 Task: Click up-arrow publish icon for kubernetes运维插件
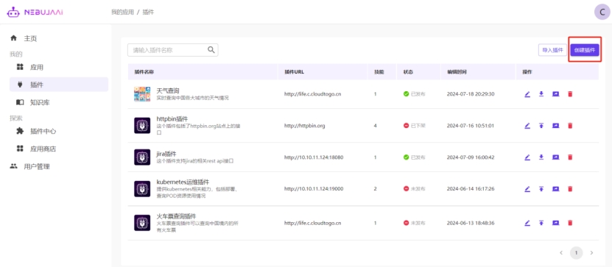point(541,188)
